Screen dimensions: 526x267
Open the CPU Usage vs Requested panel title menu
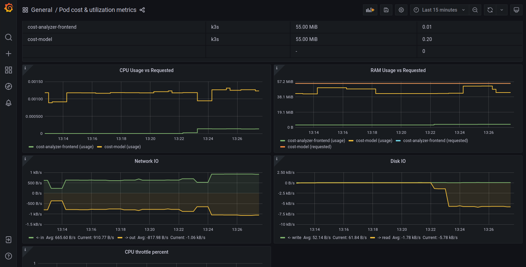click(x=146, y=70)
